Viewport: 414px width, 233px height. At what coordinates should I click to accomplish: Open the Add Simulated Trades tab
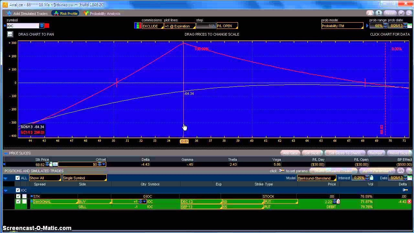point(27,14)
